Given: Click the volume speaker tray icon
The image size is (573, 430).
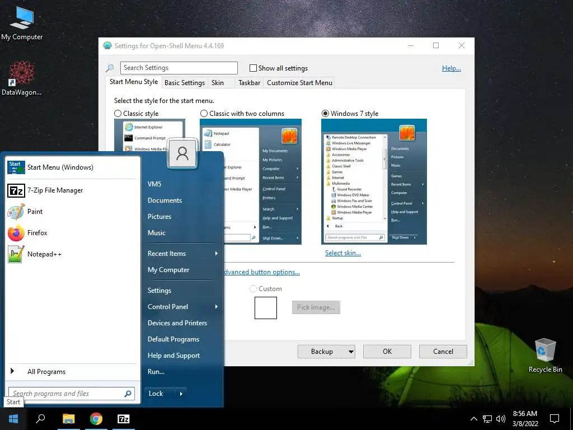Looking at the screenshot, I should 501,419.
